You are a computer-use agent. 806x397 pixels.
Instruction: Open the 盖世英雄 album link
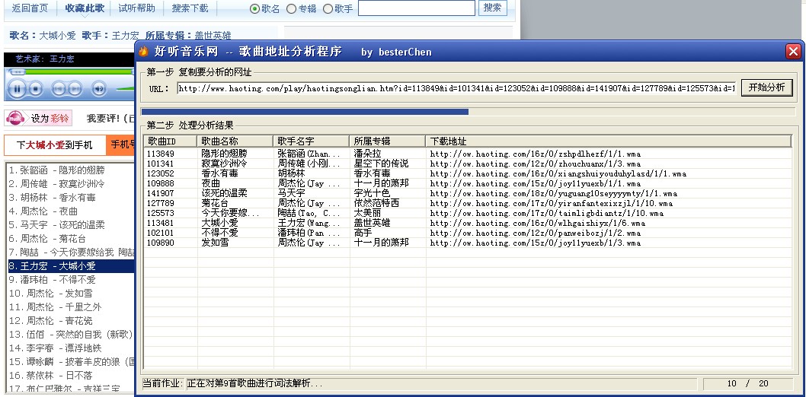(213, 36)
